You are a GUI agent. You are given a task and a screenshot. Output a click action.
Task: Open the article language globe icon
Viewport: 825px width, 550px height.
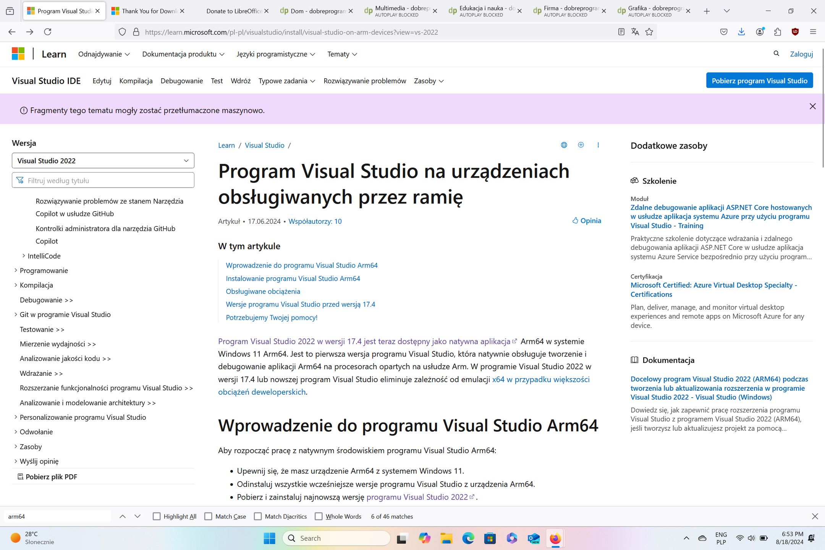pyautogui.click(x=564, y=145)
